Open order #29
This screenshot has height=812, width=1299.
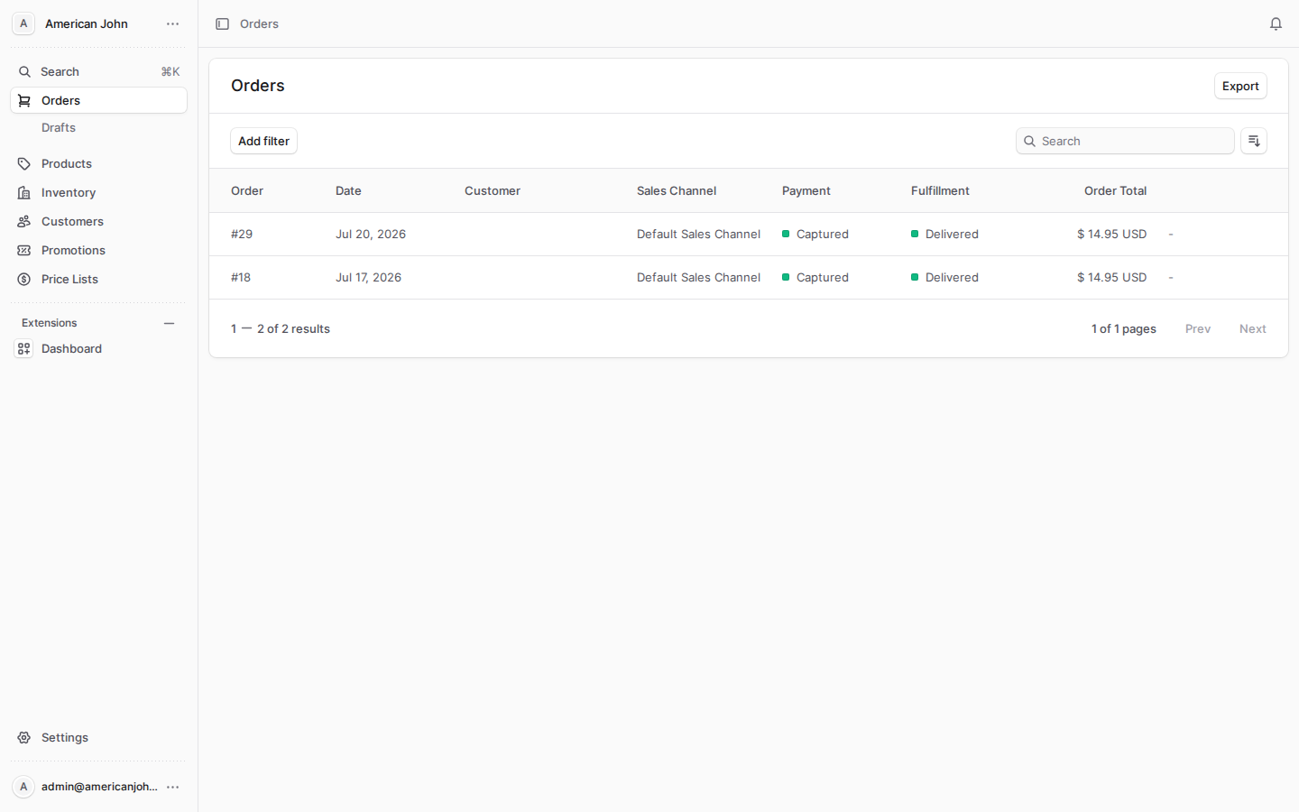242,234
